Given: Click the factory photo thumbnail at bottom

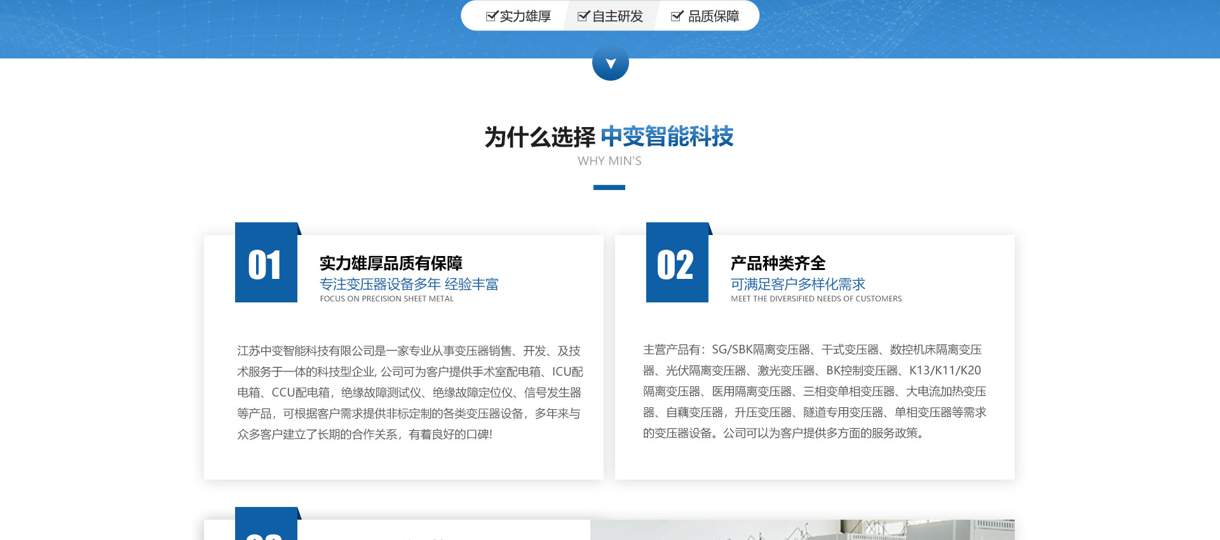Looking at the screenshot, I should tap(802, 530).
